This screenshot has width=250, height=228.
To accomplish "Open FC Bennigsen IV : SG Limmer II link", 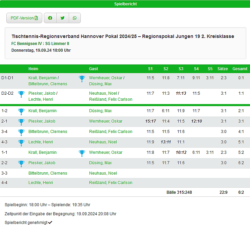I will [x=40, y=44].
